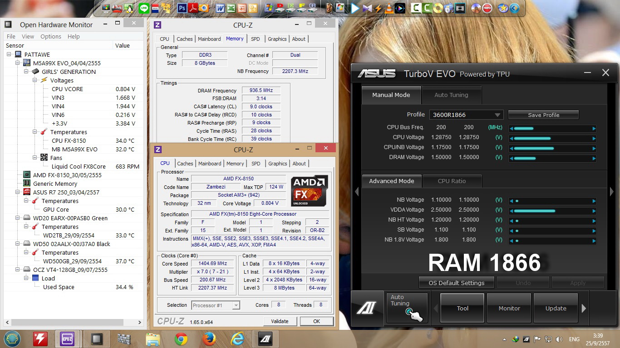
Task: Collapse the M5A99X EVO node
Action: pyautogui.click(x=18, y=63)
